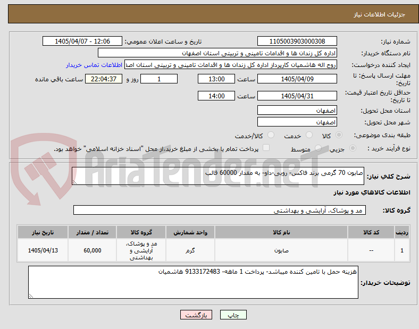
Task: Select the کالا/خدمت radio option
Action: (271, 135)
